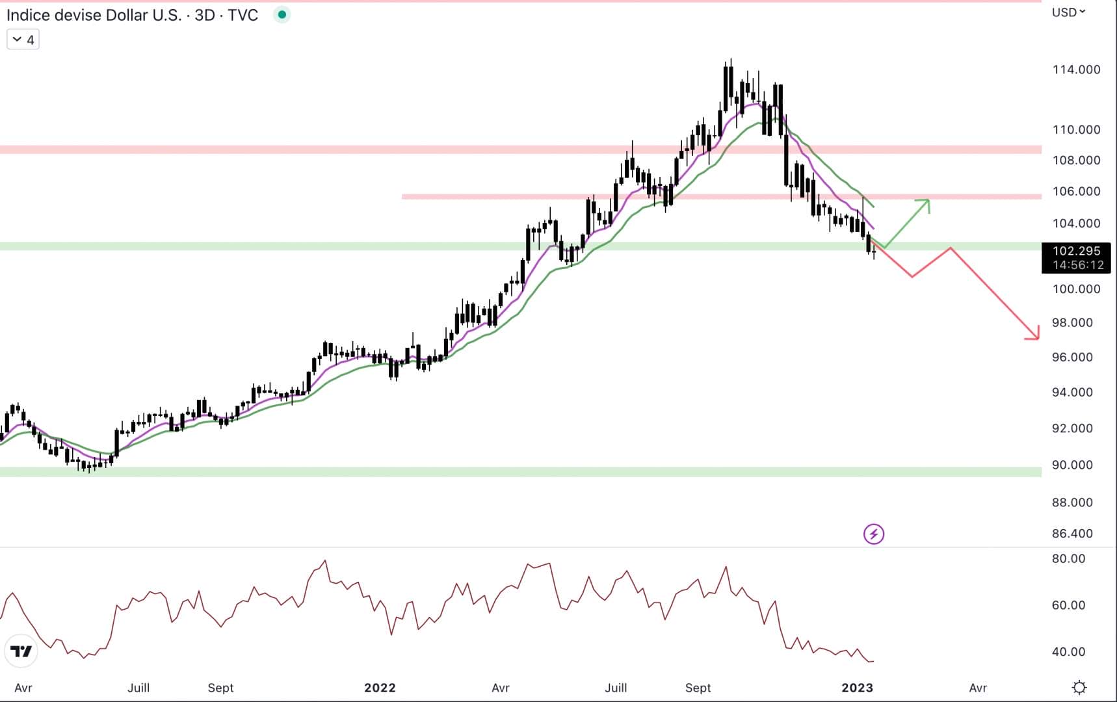
Task: Click the 92.000 price axis label
Action: [1072, 428]
